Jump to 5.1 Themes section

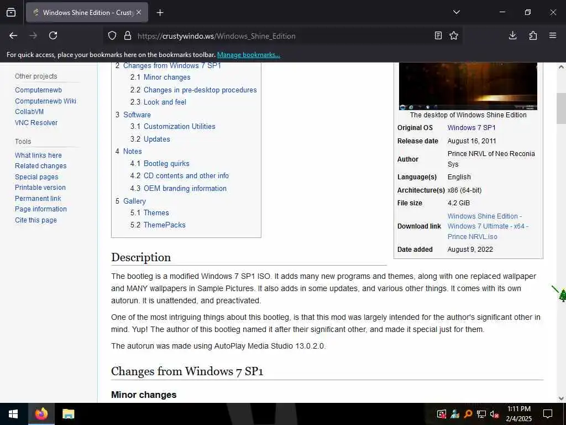tap(150, 213)
